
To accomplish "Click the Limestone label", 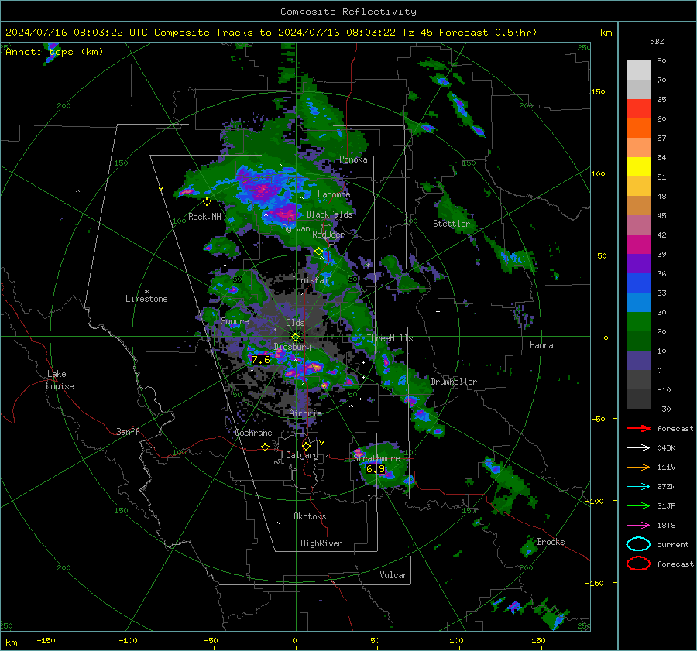I will (x=146, y=299).
